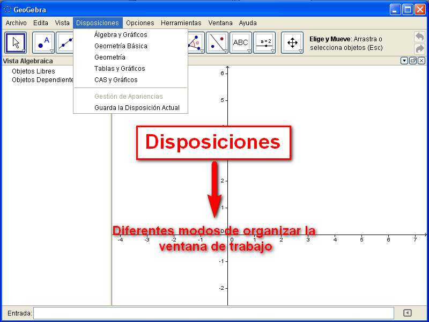The width and height of the screenshot is (429, 322).
Task: Select Objetos Libres in the Algebra view
Action: pyautogui.click(x=33, y=71)
